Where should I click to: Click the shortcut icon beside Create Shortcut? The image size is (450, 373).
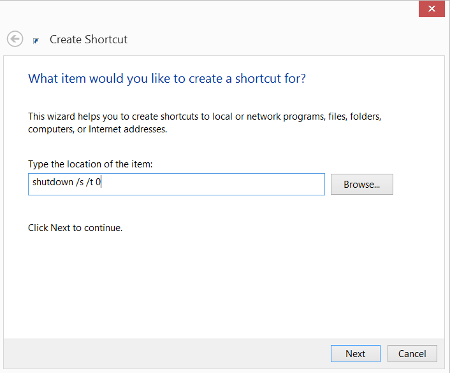pyautogui.click(x=36, y=41)
